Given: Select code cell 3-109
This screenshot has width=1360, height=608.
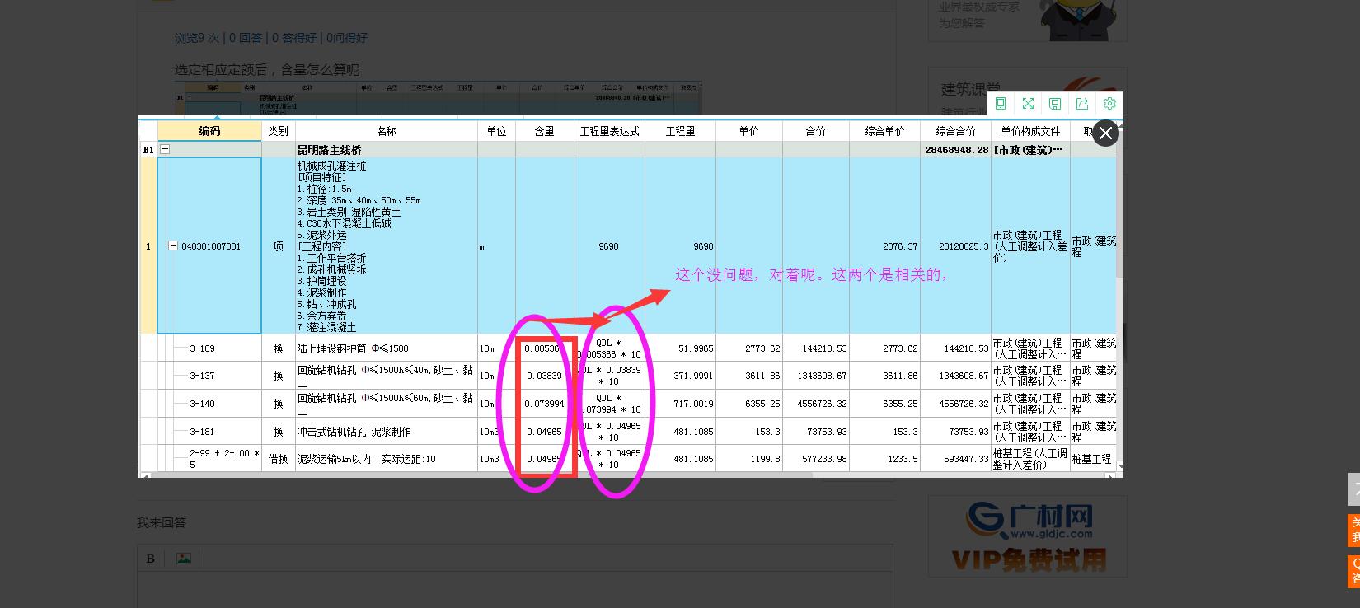Looking at the screenshot, I should pyautogui.click(x=209, y=348).
